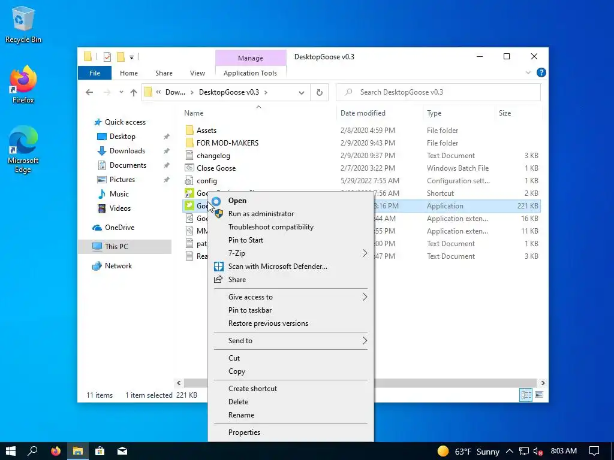This screenshot has height=460, width=614.
Task: Choose Troubleshoot compatibility
Action: tap(291, 227)
